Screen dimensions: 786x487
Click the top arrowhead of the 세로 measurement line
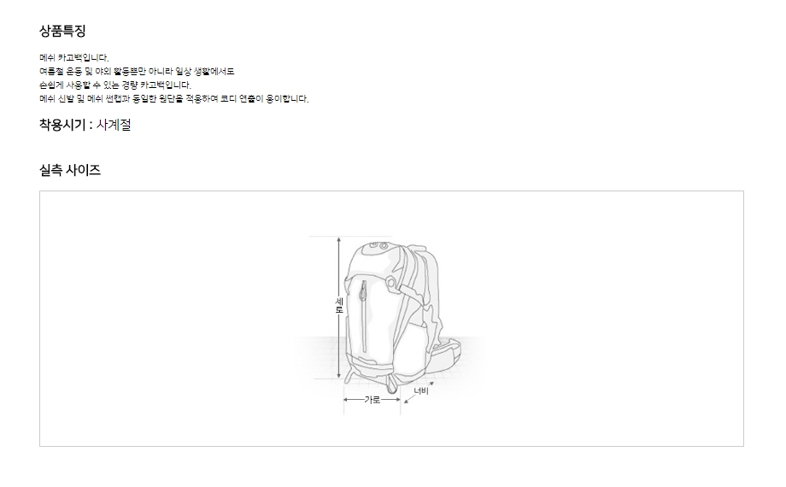(x=339, y=241)
